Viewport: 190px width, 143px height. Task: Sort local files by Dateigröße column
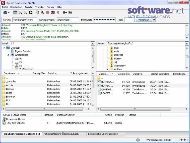[37, 74]
